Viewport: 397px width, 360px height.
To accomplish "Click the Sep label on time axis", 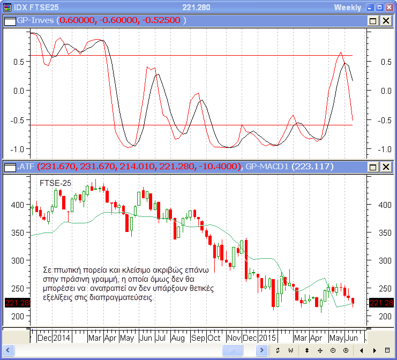I will (198, 338).
